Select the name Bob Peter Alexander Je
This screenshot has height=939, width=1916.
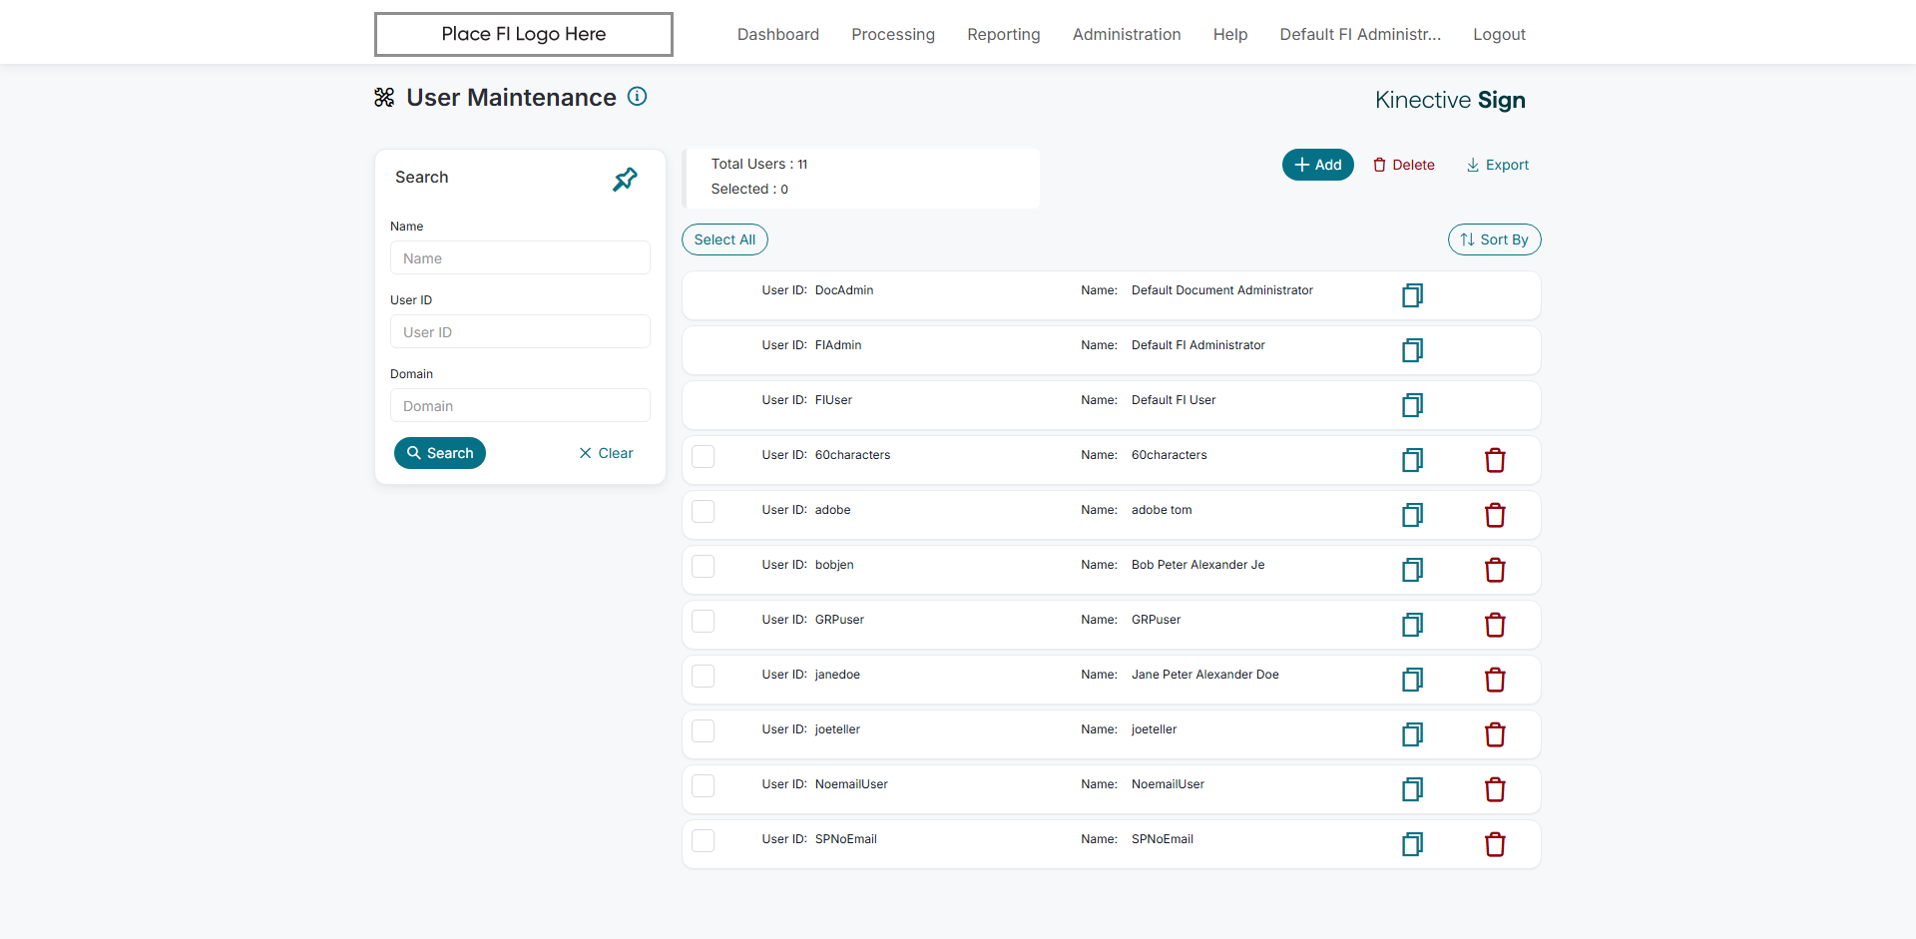tap(1197, 565)
